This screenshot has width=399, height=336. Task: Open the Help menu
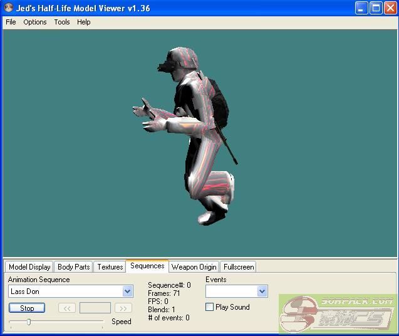[x=84, y=22]
